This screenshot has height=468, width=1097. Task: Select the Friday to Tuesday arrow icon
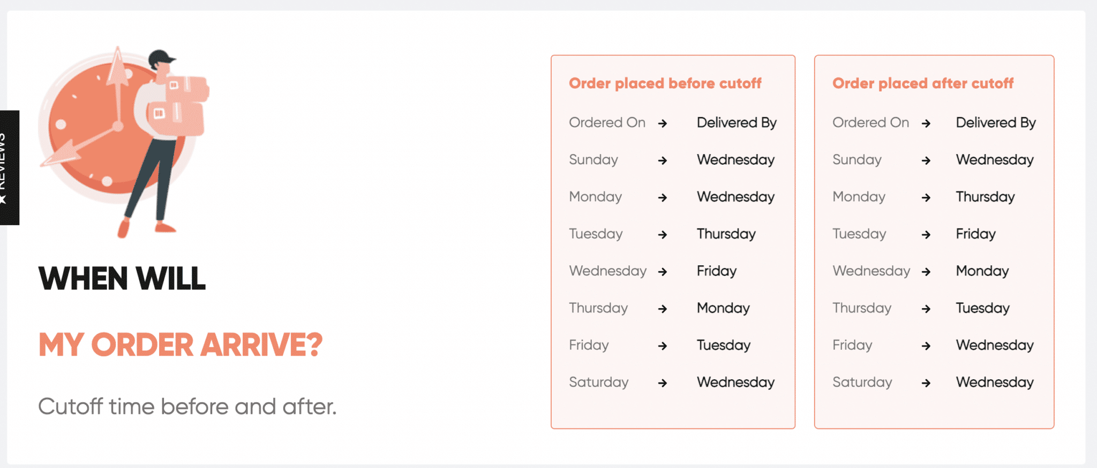click(664, 346)
